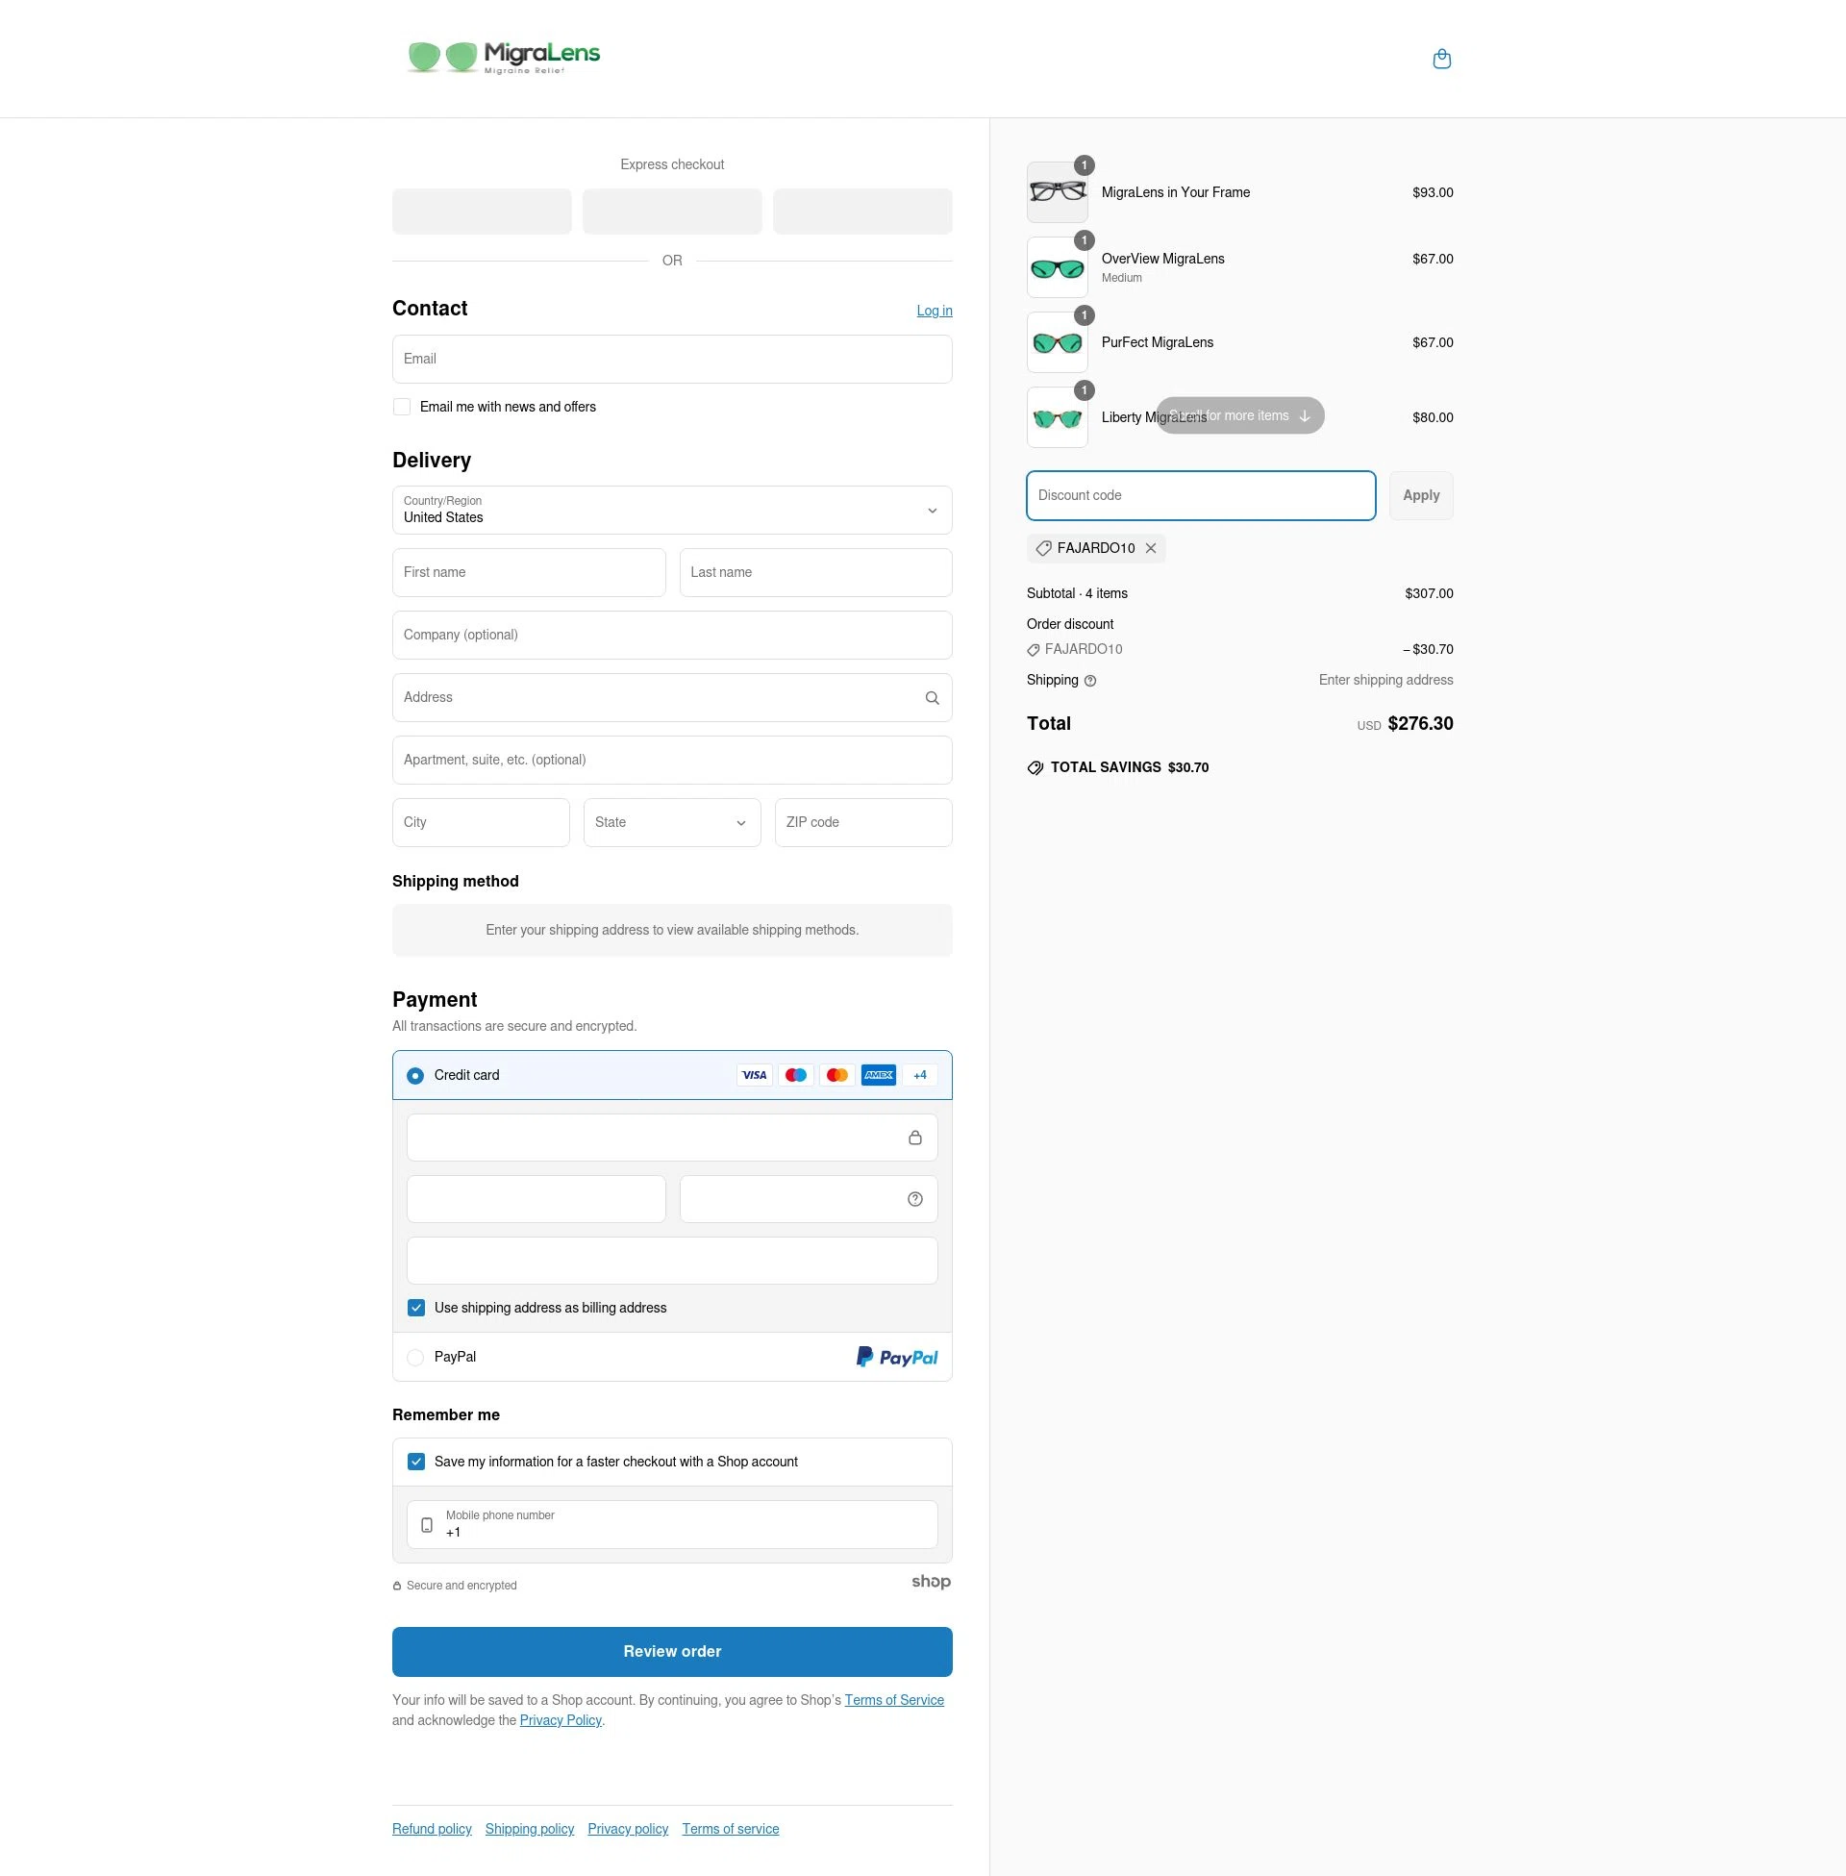Click the MigraLens logo
This screenshot has width=1846, height=1876.
(504, 56)
